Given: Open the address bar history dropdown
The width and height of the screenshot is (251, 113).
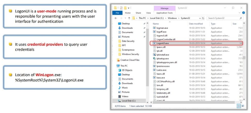Looking at the screenshot, I should point(200,18).
